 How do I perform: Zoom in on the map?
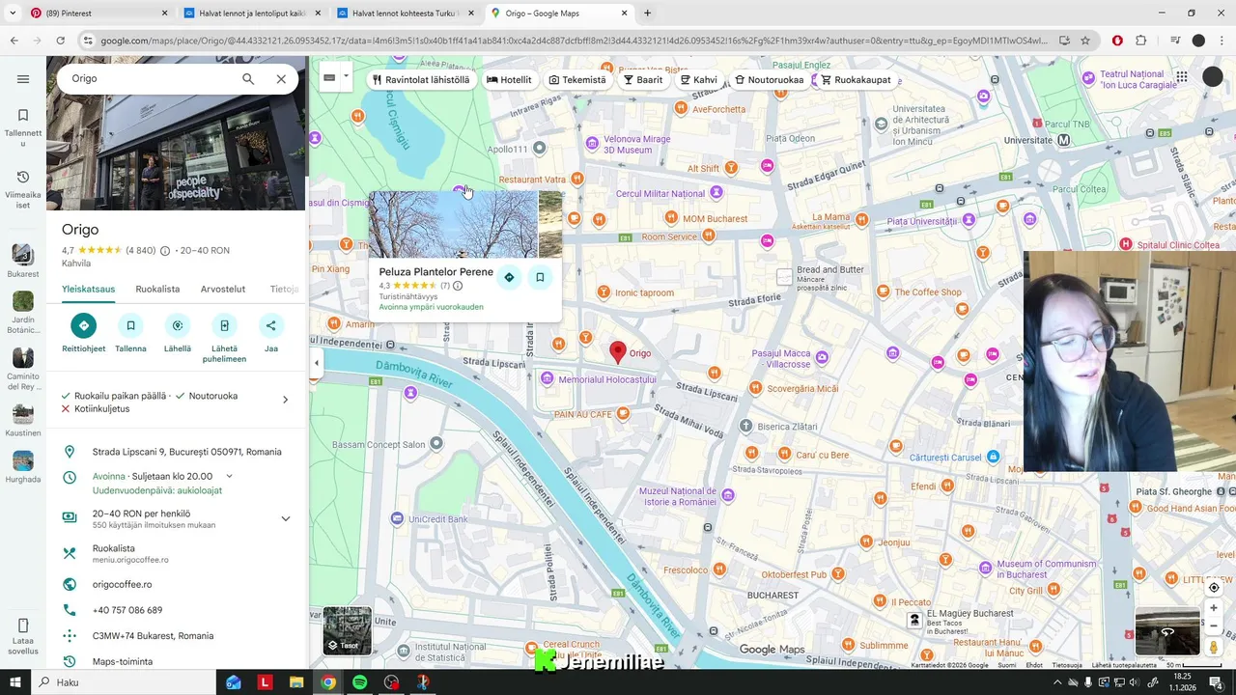coord(1214,608)
